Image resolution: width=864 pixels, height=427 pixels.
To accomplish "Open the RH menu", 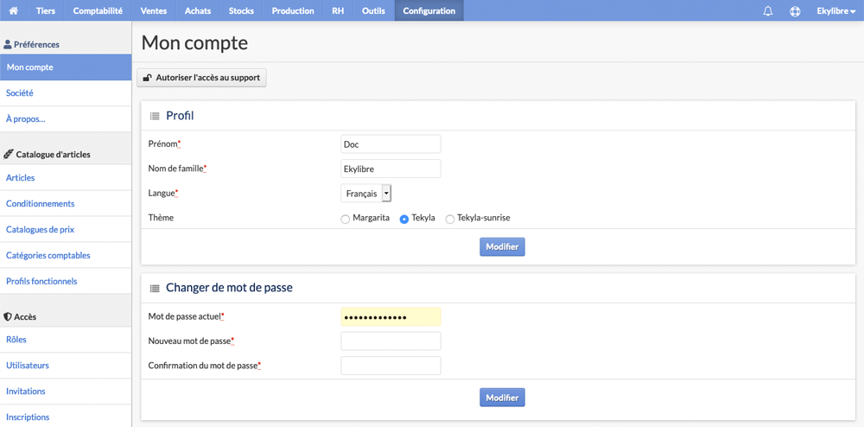I will 338,10.
